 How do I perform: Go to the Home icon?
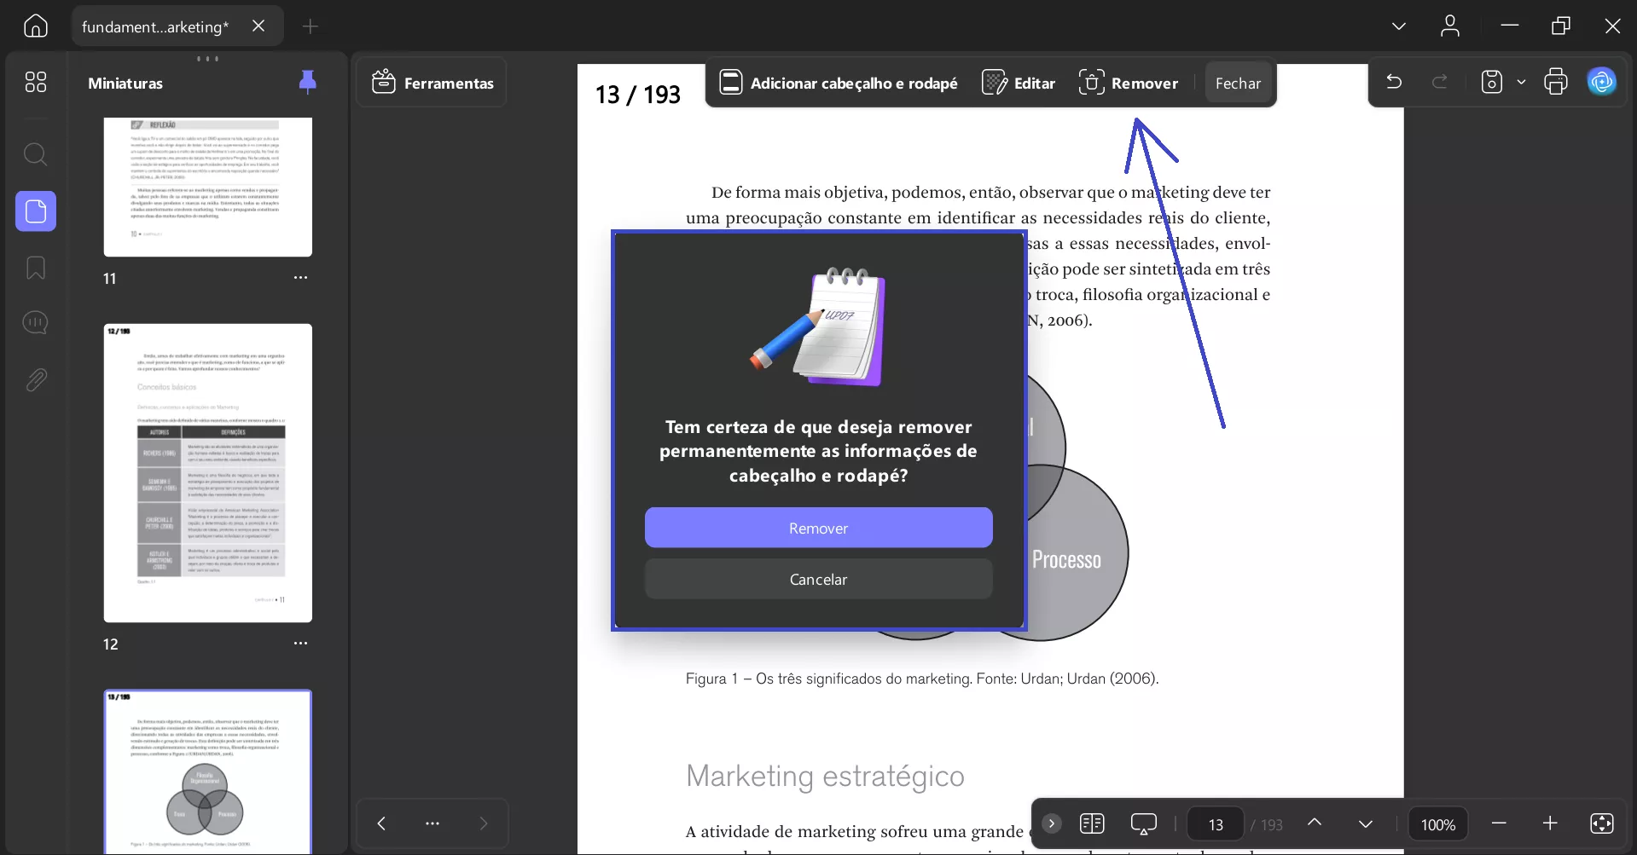click(36, 26)
